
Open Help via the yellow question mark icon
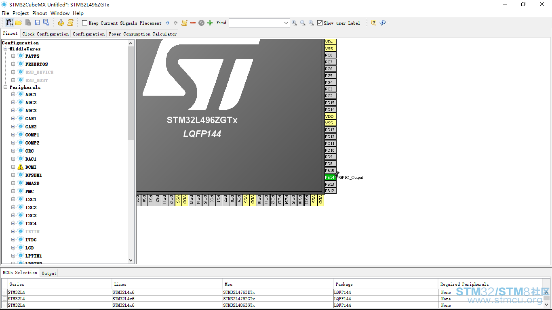pyautogui.click(x=374, y=23)
